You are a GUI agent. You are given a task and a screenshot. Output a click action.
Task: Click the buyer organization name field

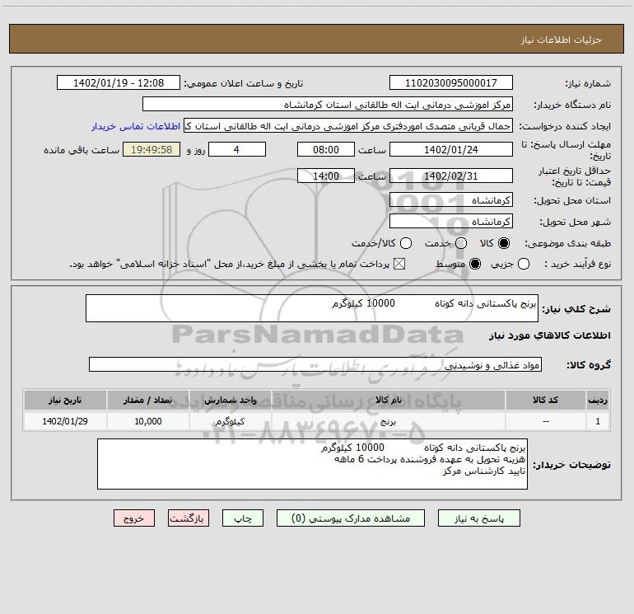point(328,104)
